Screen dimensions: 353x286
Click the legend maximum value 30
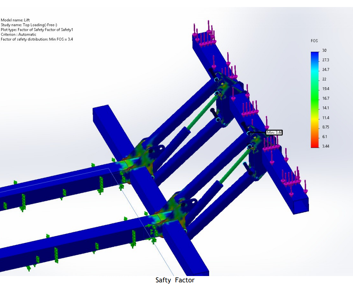point(324,50)
